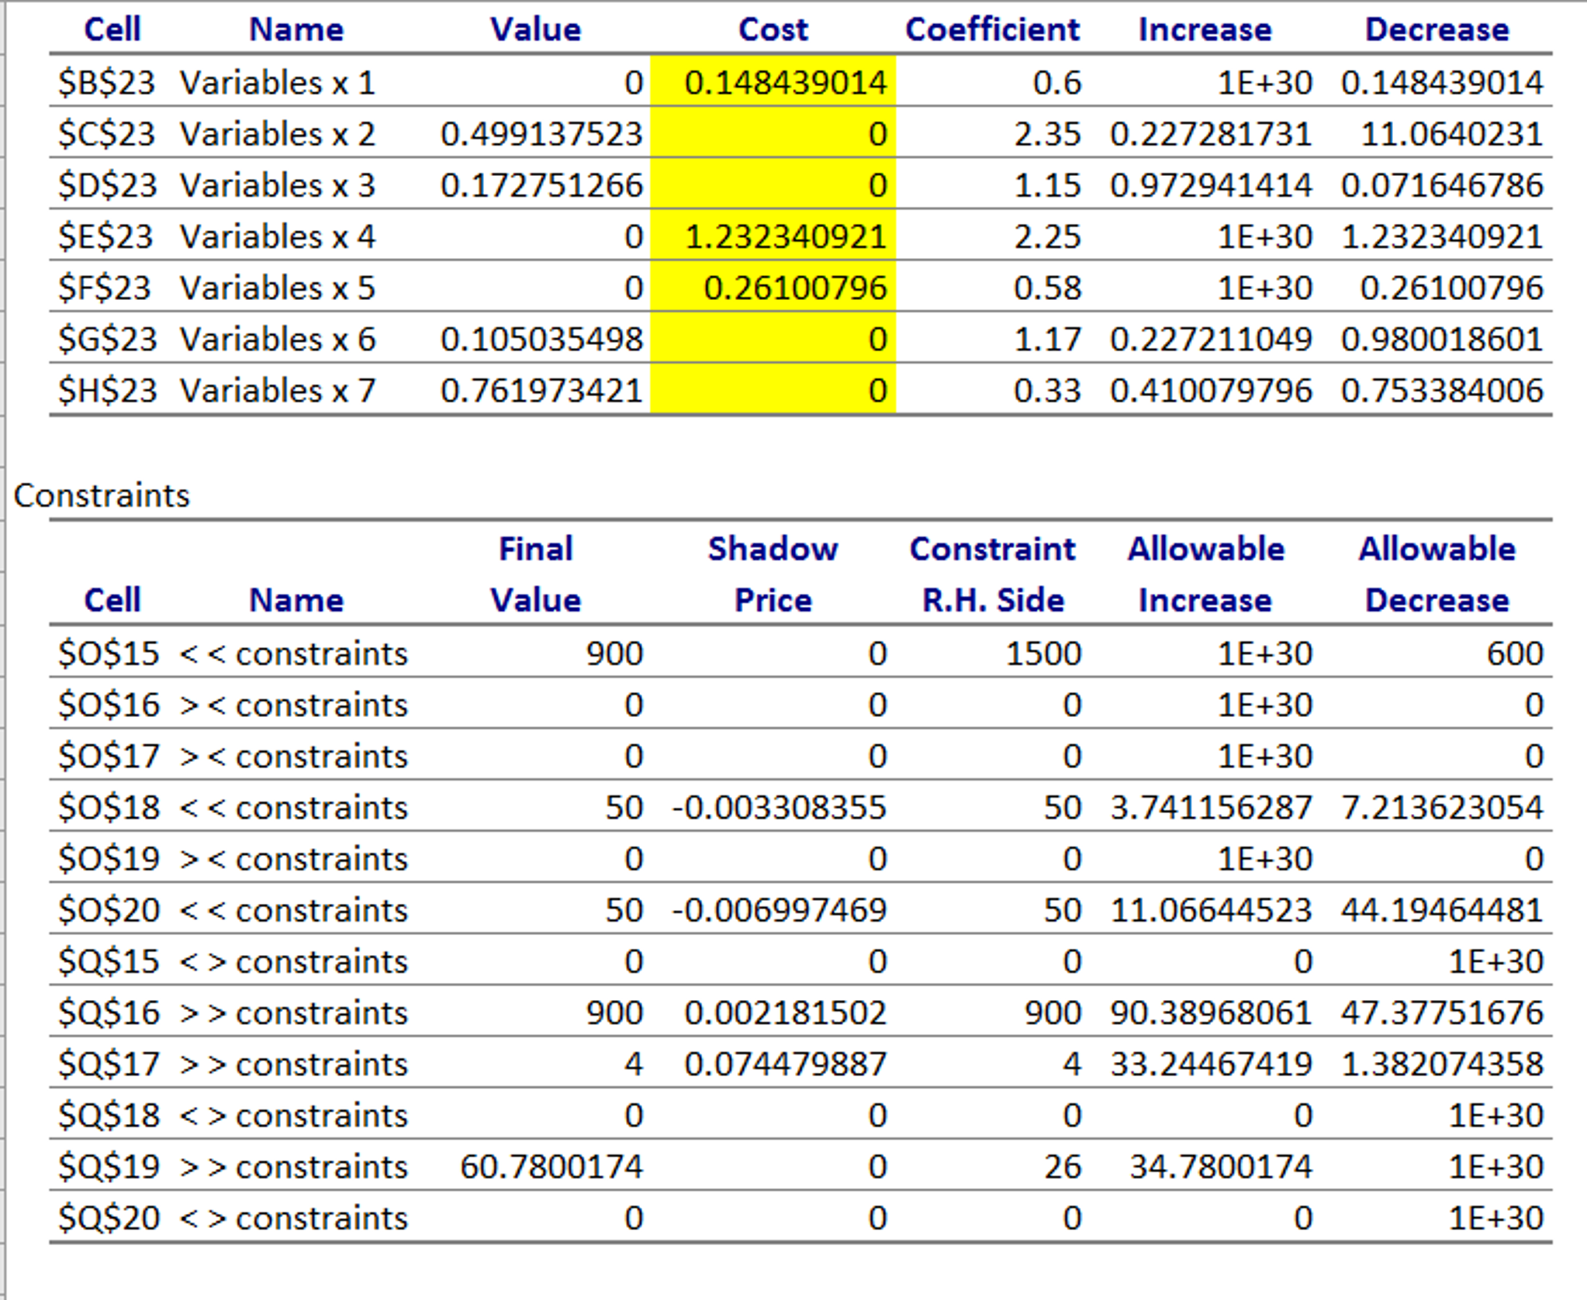Image resolution: width=1587 pixels, height=1300 pixels.
Task: Click allowable increase 90.38968061
Action: [x=1211, y=1013]
